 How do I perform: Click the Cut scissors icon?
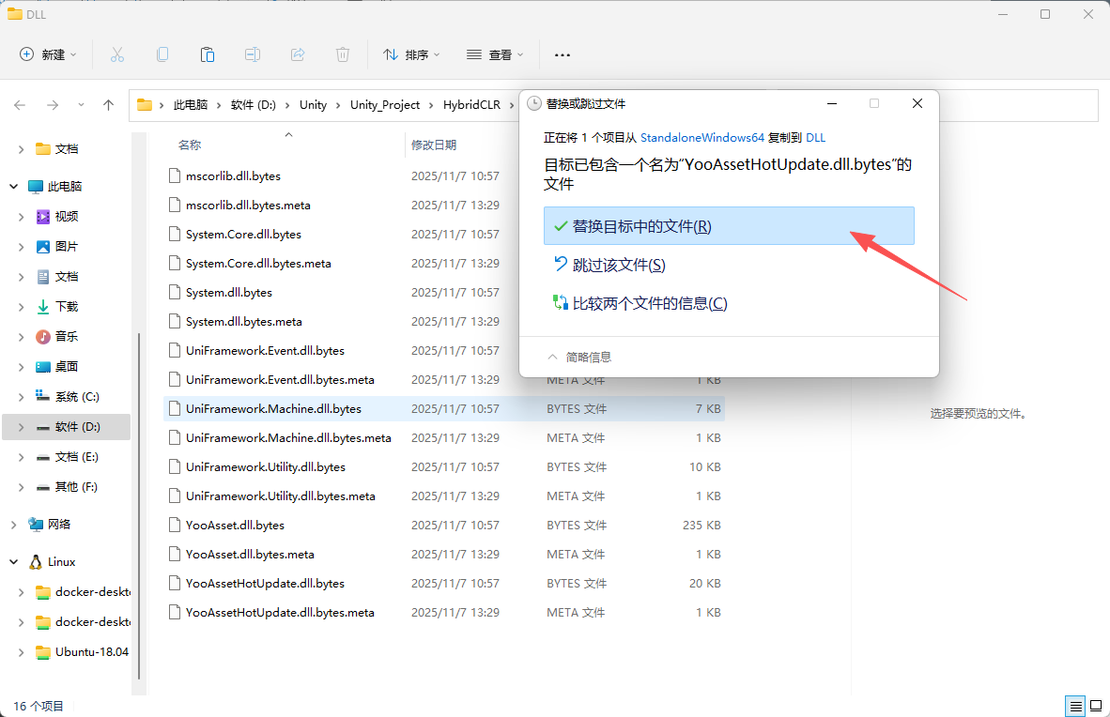coord(116,54)
